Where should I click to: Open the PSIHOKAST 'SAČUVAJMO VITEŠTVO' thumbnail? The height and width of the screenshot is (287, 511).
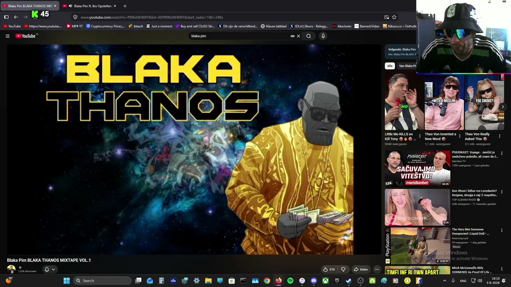pyautogui.click(x=418, y=168)
